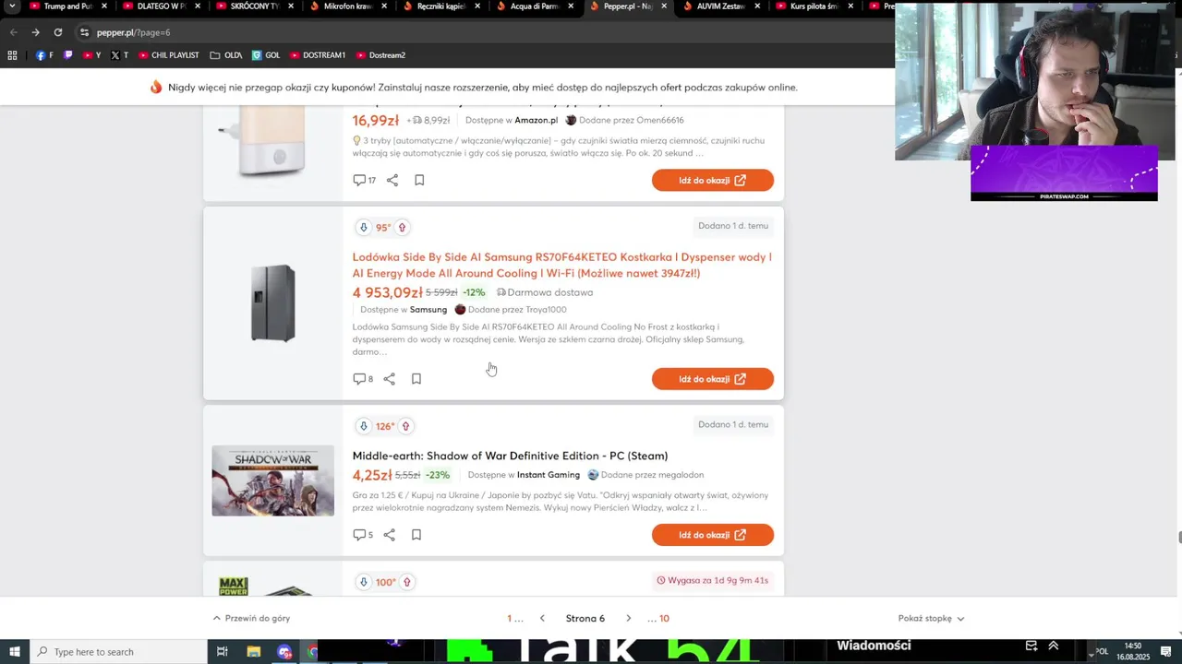1182x664 pixels.
Task: Open Task View on the taskbar
Action: coord(222,652)
